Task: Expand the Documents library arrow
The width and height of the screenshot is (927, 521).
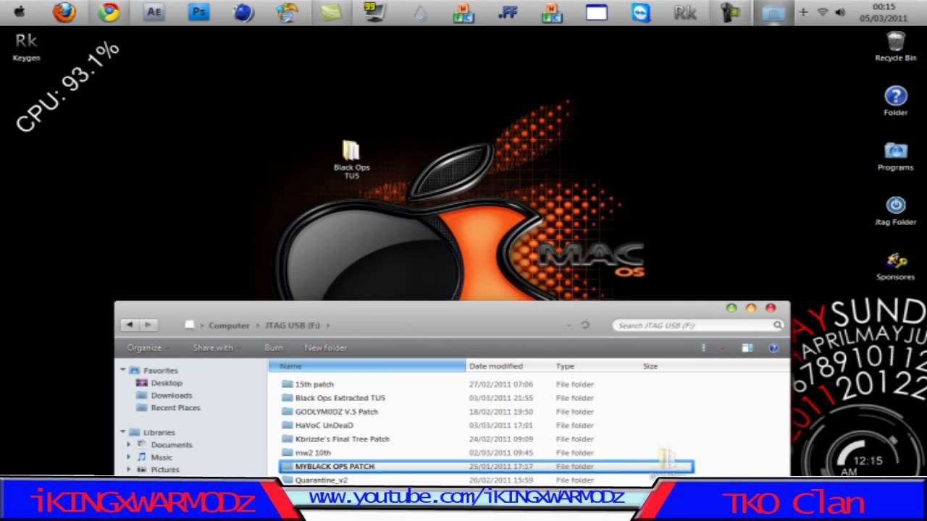Action: (x=130, y=444)
